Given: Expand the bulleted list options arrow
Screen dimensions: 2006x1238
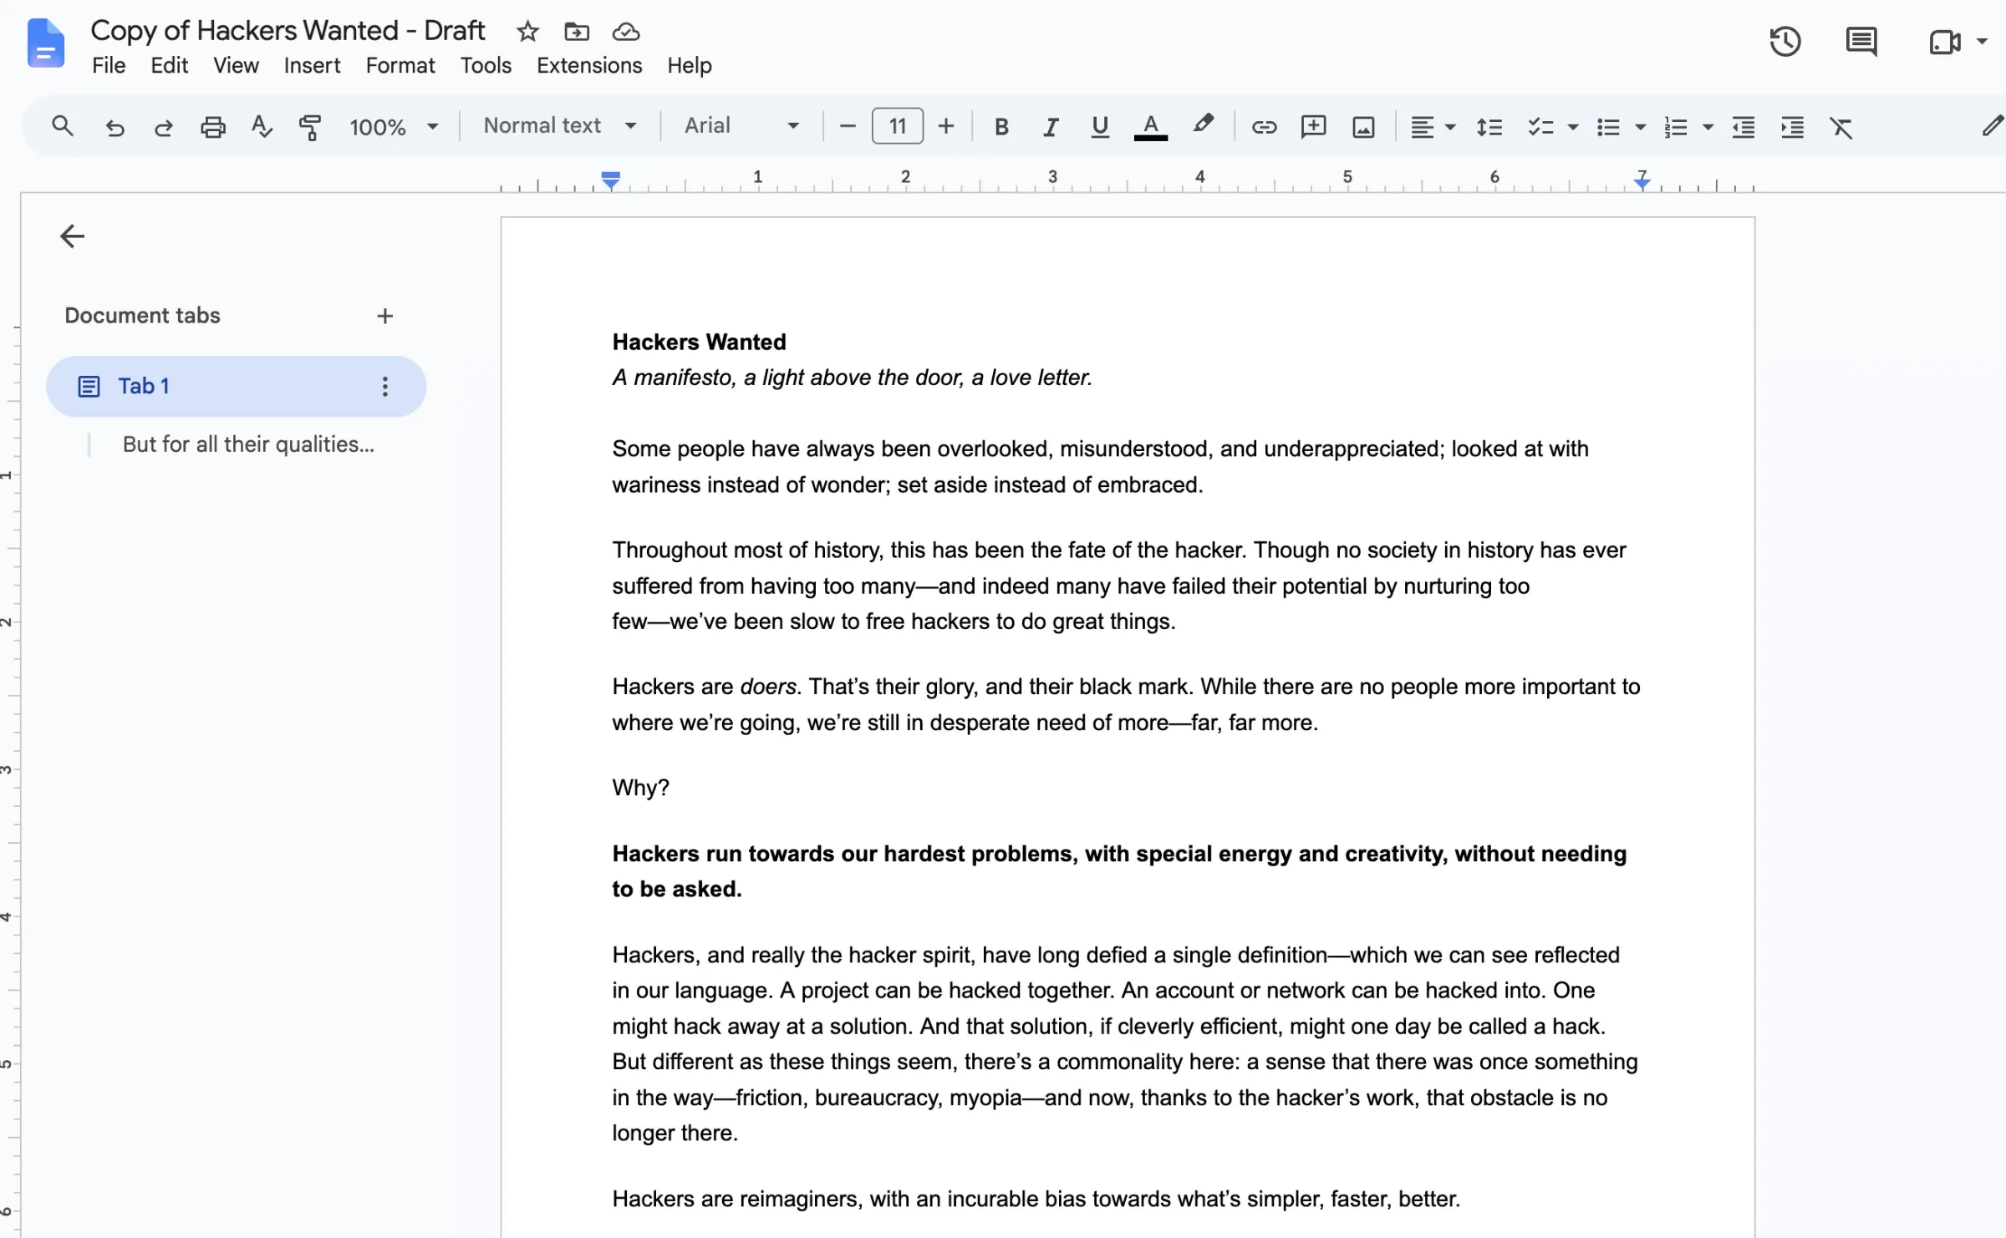Looking at the screenshot, I should coord(1640,127).
